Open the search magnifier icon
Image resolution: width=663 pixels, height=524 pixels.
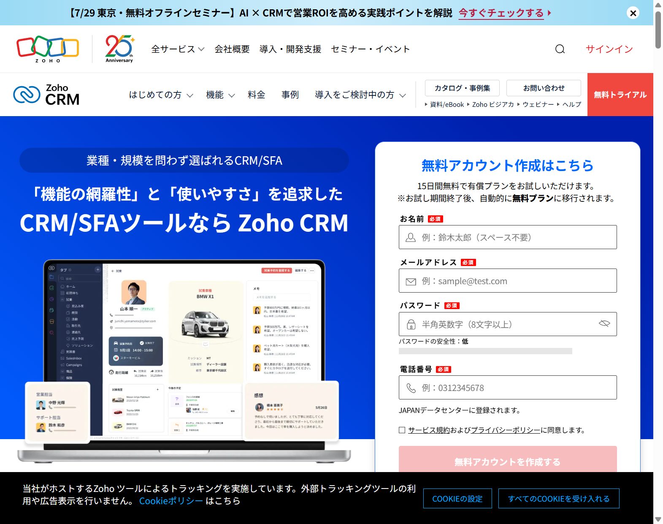[x=560, y=49]
